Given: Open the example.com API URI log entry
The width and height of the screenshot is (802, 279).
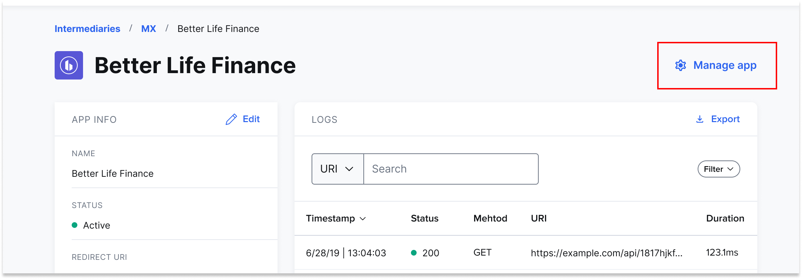Looking at the screenshot, I should point(606,253).
